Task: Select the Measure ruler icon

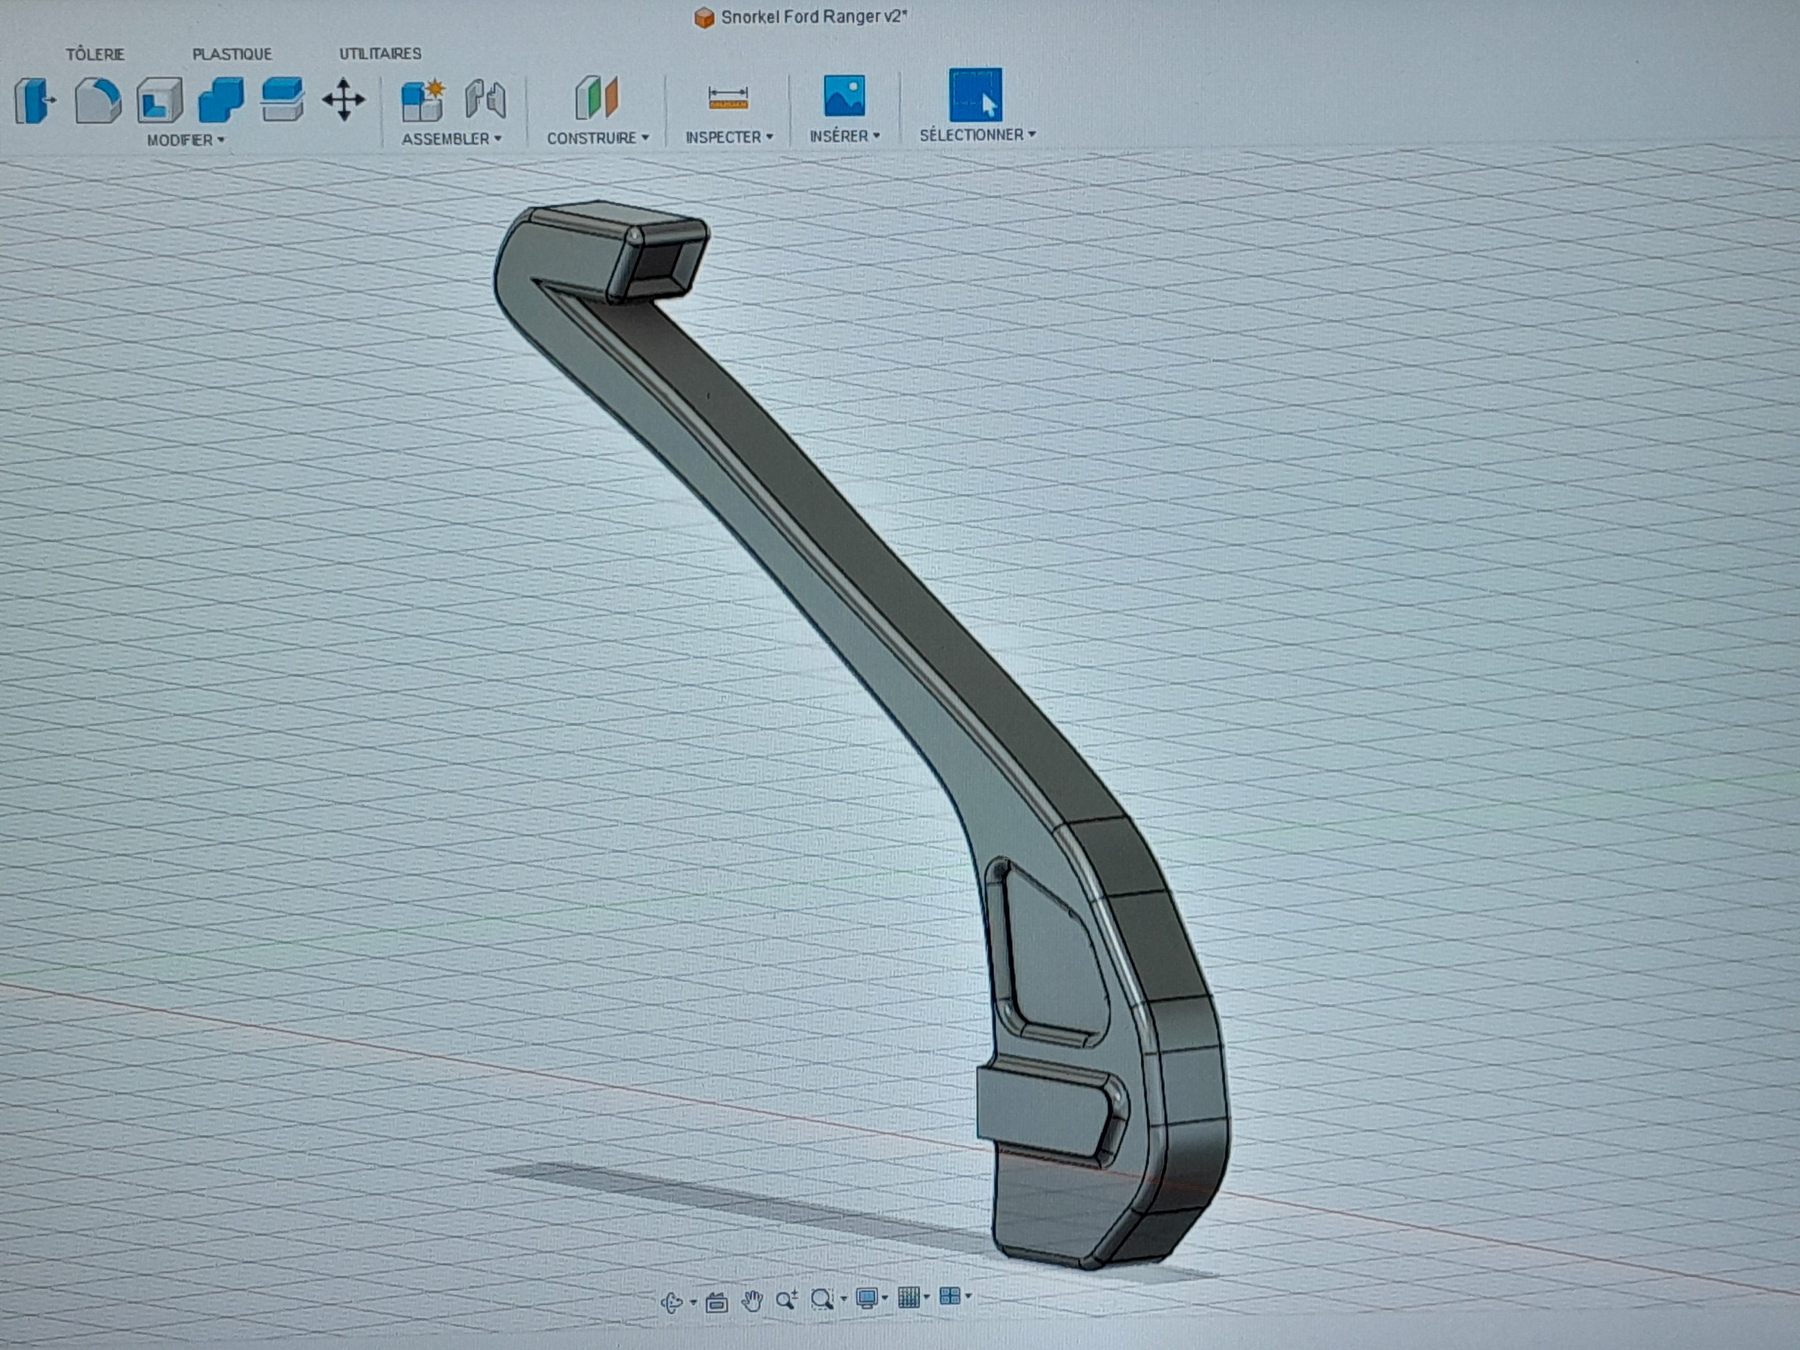Action: coord(728,99)
